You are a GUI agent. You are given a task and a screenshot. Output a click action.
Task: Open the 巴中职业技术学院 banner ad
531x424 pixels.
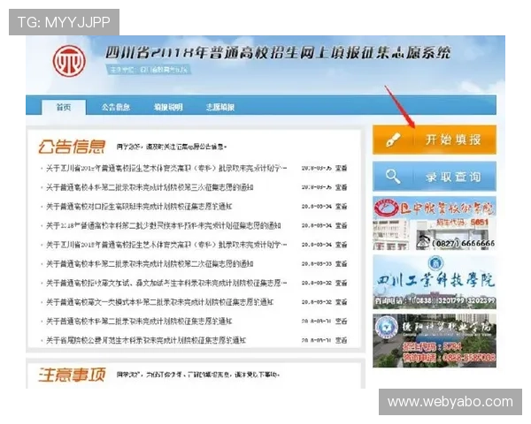point(435,223)
